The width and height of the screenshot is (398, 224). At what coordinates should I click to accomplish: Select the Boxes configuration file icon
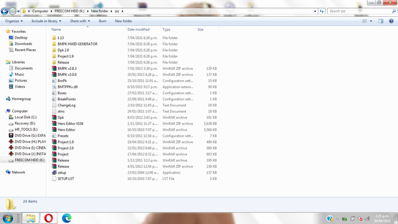(x=54, y=93)
